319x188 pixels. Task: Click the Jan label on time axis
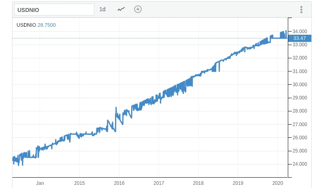tap(40, 183)
